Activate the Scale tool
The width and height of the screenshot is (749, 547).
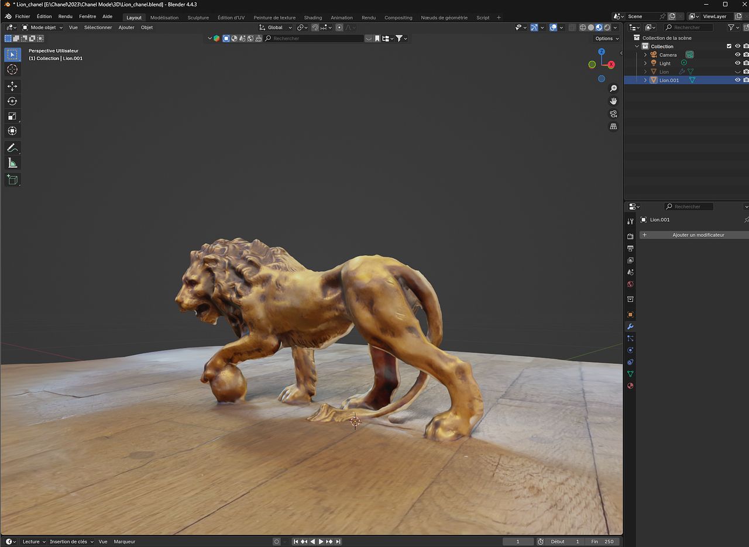tap(12, 116)
